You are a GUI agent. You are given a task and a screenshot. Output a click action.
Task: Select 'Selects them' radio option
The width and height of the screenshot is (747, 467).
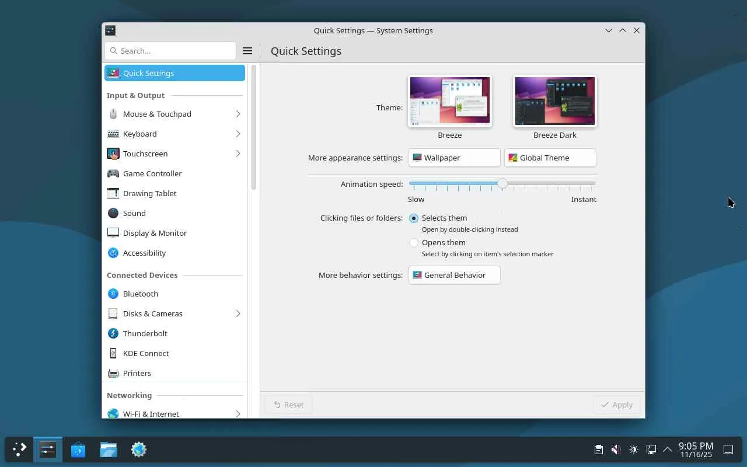coord(414,218)
